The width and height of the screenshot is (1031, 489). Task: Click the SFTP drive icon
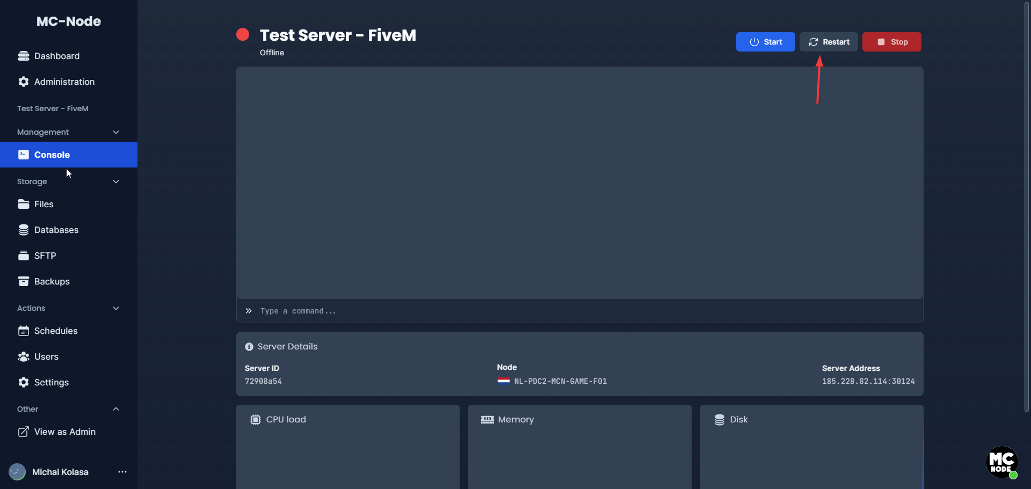24,256
